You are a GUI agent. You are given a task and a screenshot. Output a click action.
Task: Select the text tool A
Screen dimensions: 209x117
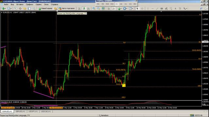click(x=175, y=8)
